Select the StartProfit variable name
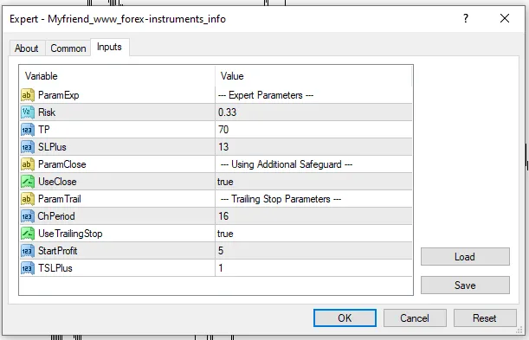 [x=58, y=251]
